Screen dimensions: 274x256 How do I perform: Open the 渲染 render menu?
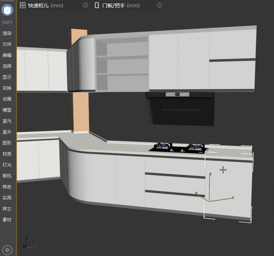pyautogui.click(x=7, y=33)
